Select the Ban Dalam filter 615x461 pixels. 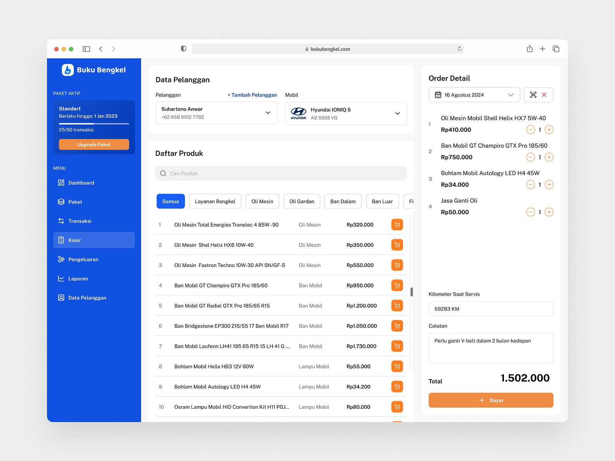(x=342, y=201)
